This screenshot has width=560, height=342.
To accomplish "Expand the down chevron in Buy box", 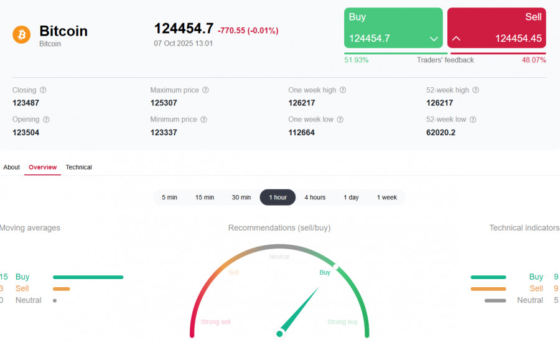I will (434, 39).
